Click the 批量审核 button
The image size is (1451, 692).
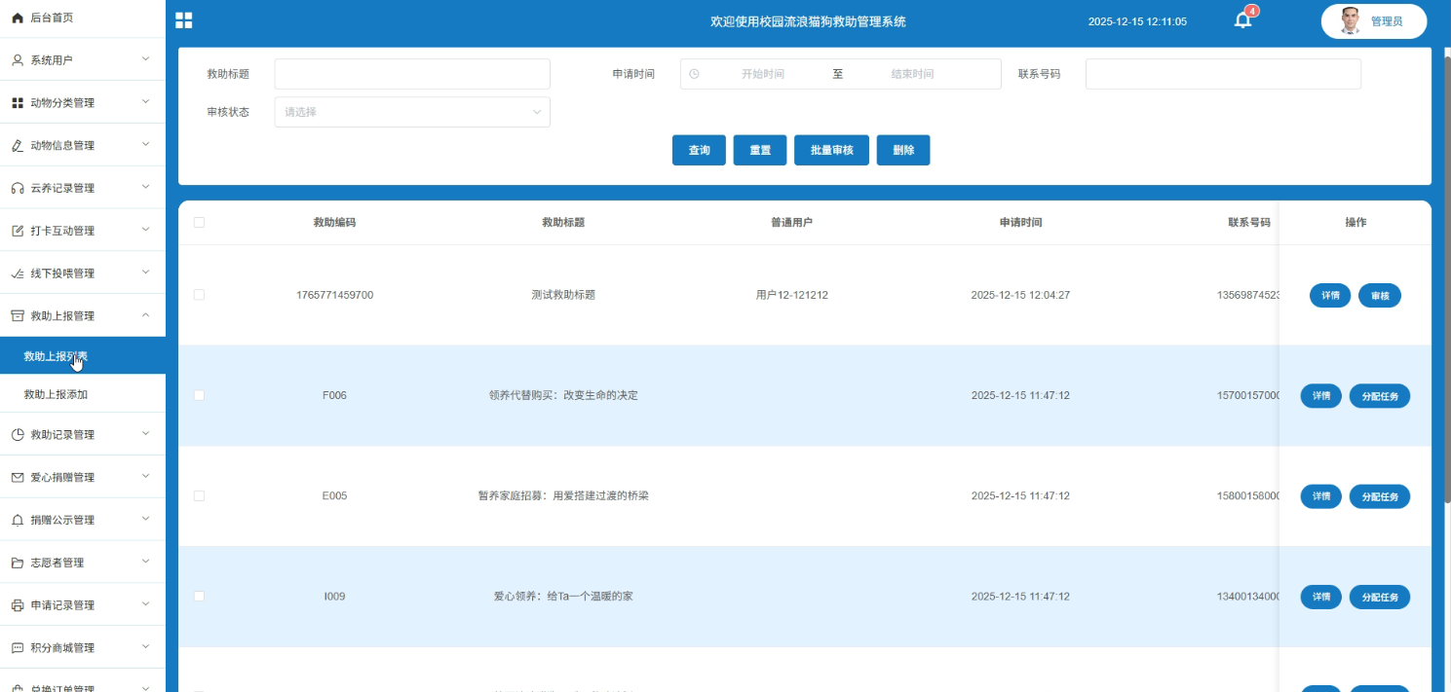point(832,150)
